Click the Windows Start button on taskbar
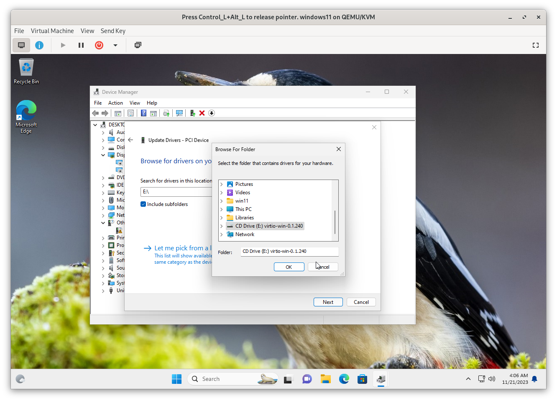Image resolution: width=557 pixels, height=401 pixels. (x=177, y=379)
